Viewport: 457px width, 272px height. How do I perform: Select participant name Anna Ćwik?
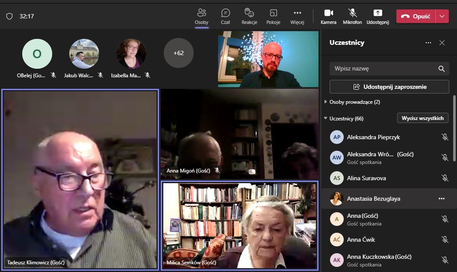tap(361, 240)
